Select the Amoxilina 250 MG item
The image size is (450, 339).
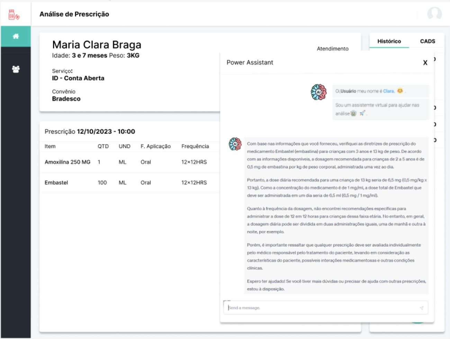tap(67, 162)
